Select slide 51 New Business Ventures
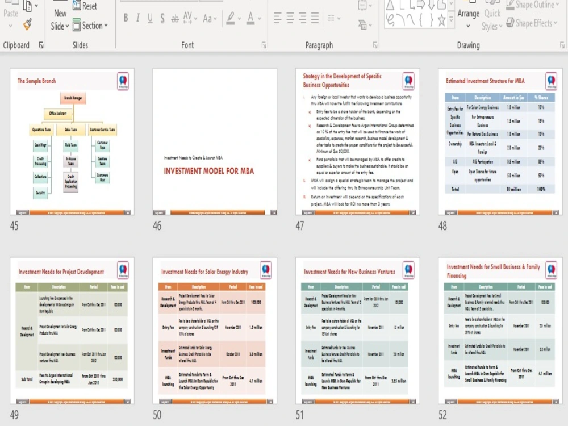The image size is (568, 426). pyautogui.click(x=357, y=331)
